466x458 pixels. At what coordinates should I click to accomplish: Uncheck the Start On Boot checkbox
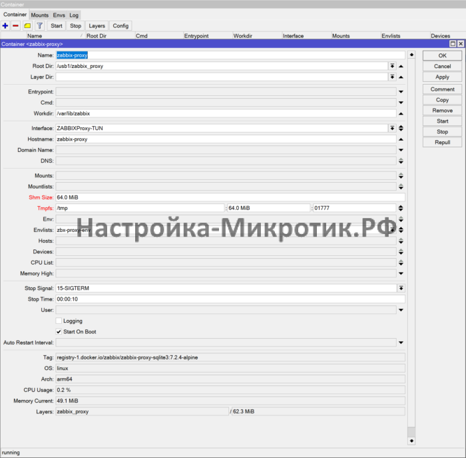click(x=59, y=331)
